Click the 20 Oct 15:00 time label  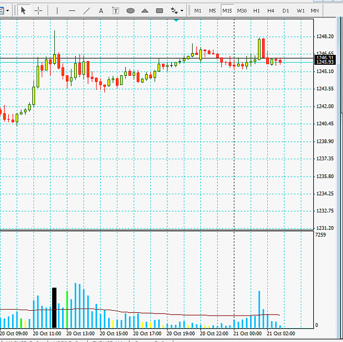pyautogui.click(x=114, y=333)
